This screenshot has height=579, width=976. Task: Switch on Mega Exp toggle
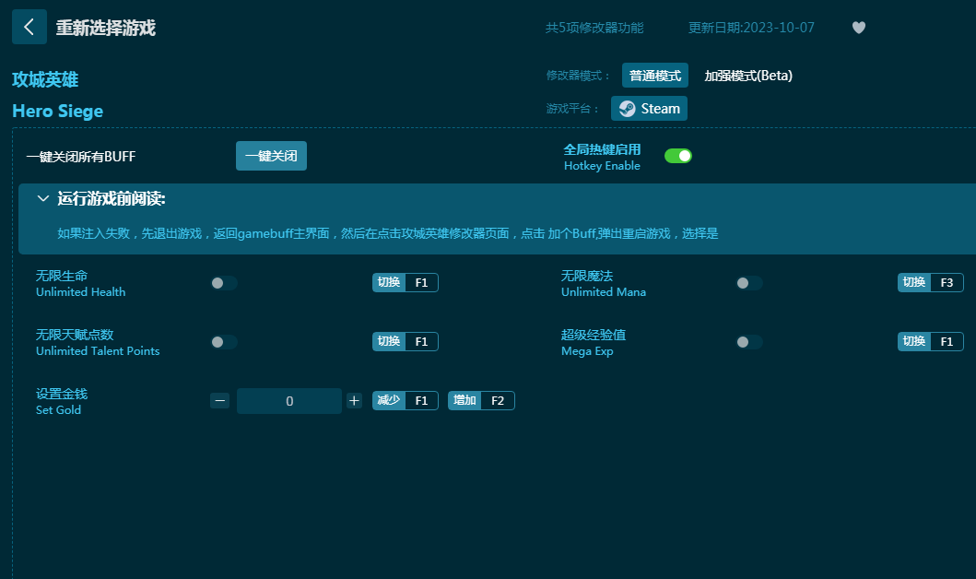[748, 342]
